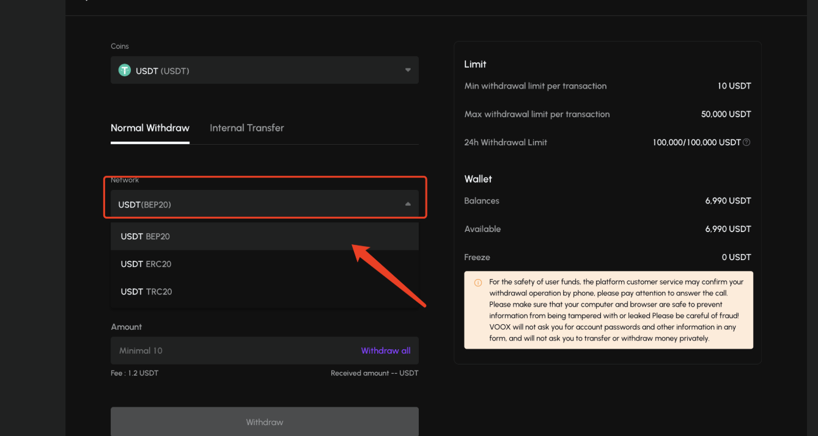Click the Available 6,990 USDT value

728,229
